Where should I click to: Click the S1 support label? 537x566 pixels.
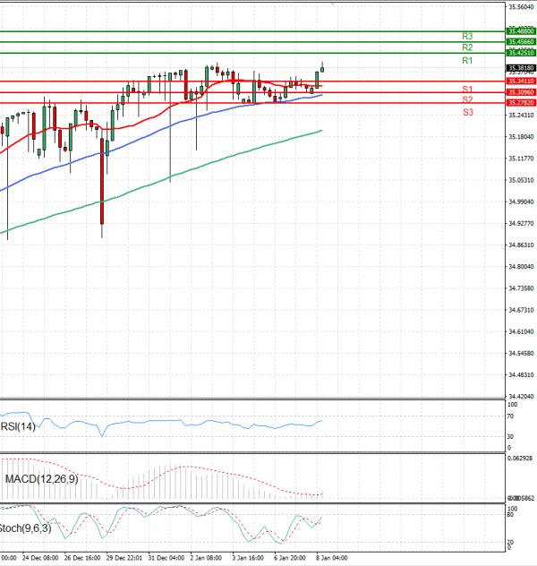[467, 89]
